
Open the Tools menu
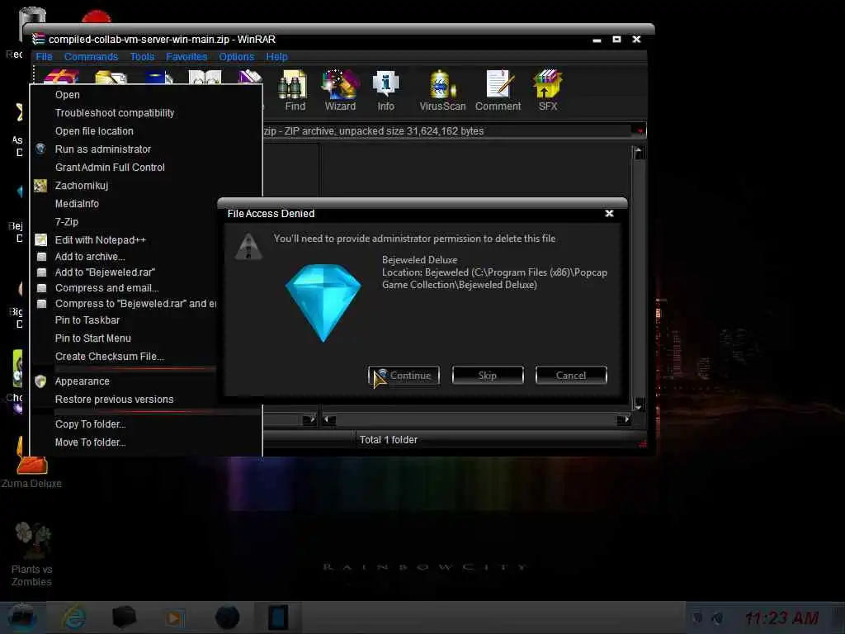(x=142, y=57)
